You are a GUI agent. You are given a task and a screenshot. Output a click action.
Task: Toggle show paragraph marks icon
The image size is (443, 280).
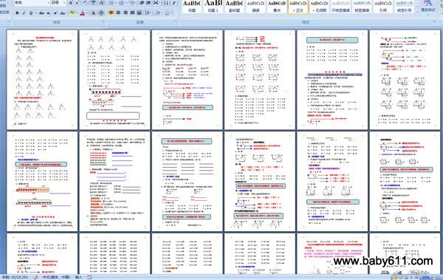coord(174,3)
